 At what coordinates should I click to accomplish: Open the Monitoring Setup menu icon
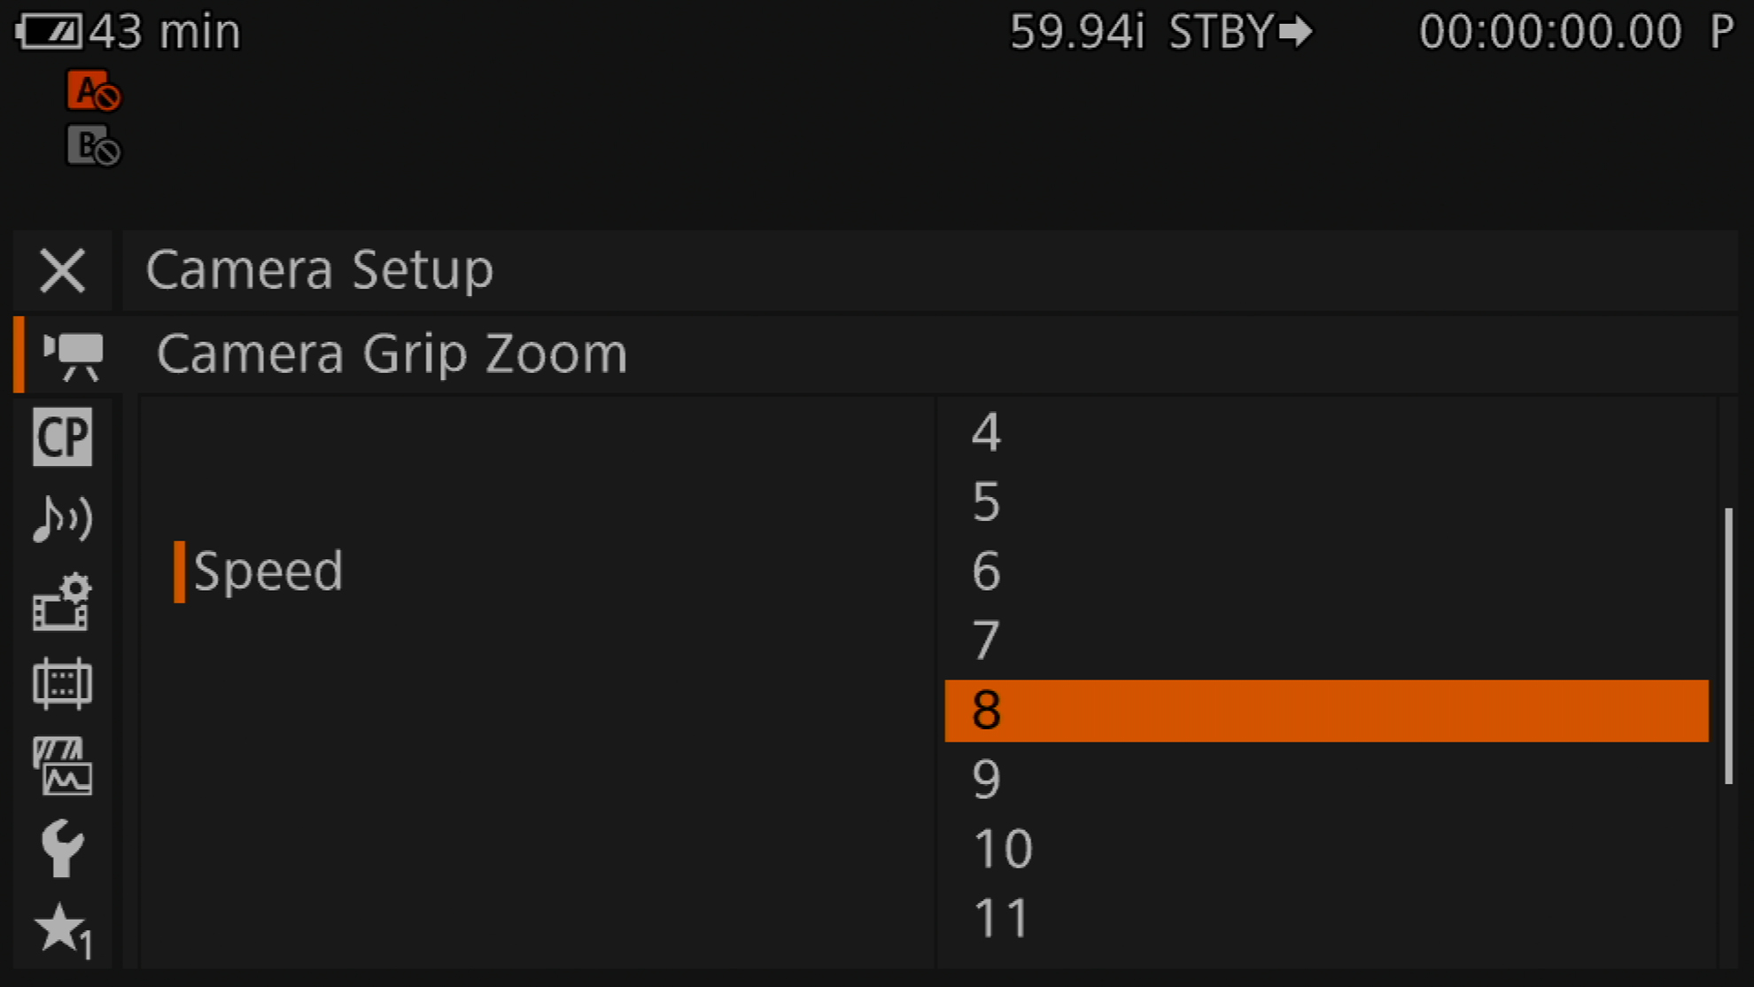point(62,683)
